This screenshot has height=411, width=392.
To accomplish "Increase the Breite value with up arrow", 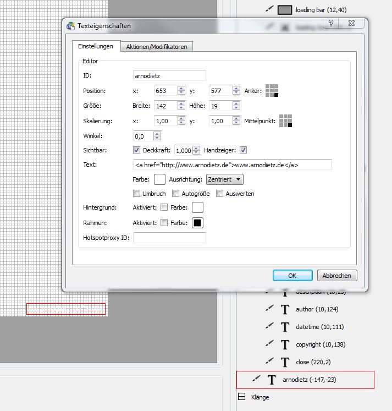I will [181, 103].
